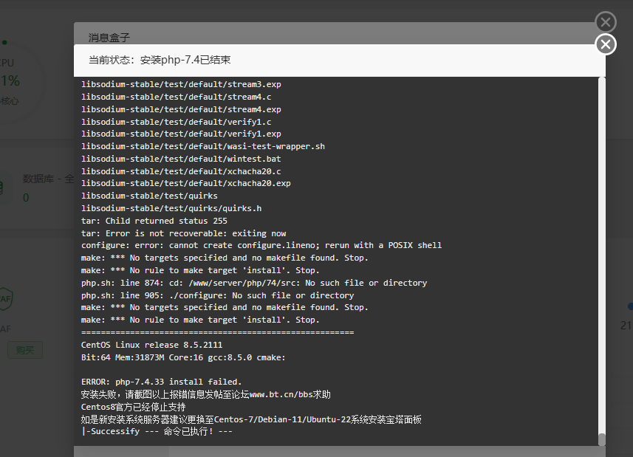
Task: Click log line 'libsodium-stable/test/default/wasi-test-wrapper.sh'
Action: click(203, 146)
